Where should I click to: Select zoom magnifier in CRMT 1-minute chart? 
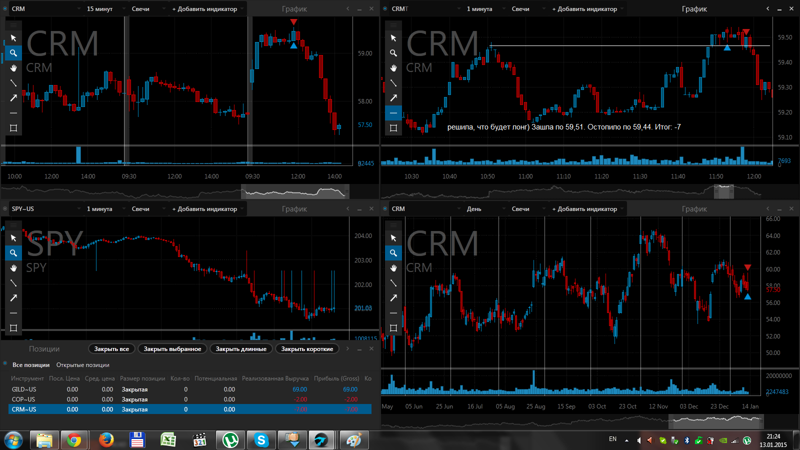393,53
